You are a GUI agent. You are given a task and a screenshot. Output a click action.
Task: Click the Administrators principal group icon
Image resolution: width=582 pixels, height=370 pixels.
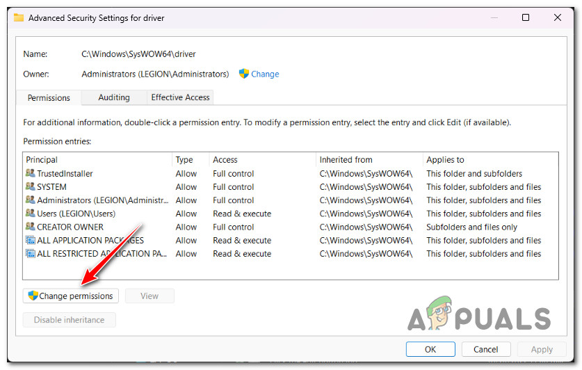pyautogui.click(x=31, y=200)
